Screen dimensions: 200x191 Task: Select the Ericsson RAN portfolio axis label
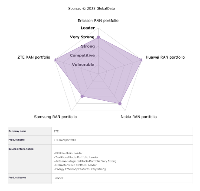(x=98, y=20)
